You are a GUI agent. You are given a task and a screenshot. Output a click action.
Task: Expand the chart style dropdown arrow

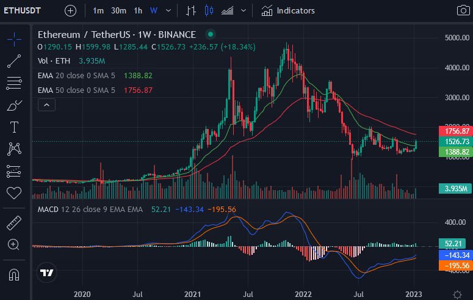(x=244, y=11)
